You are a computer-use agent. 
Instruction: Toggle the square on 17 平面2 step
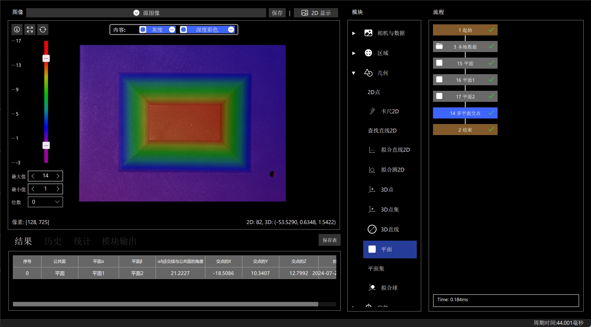tap(439, 96)
